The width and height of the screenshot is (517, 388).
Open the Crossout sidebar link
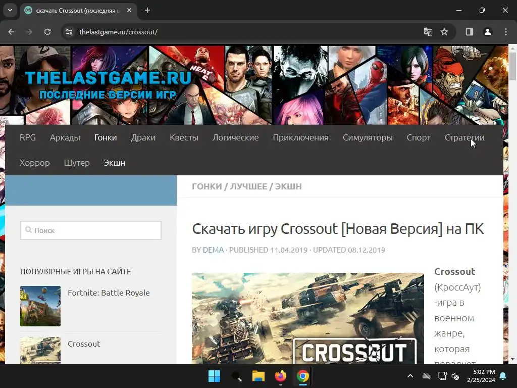point(84,344)
